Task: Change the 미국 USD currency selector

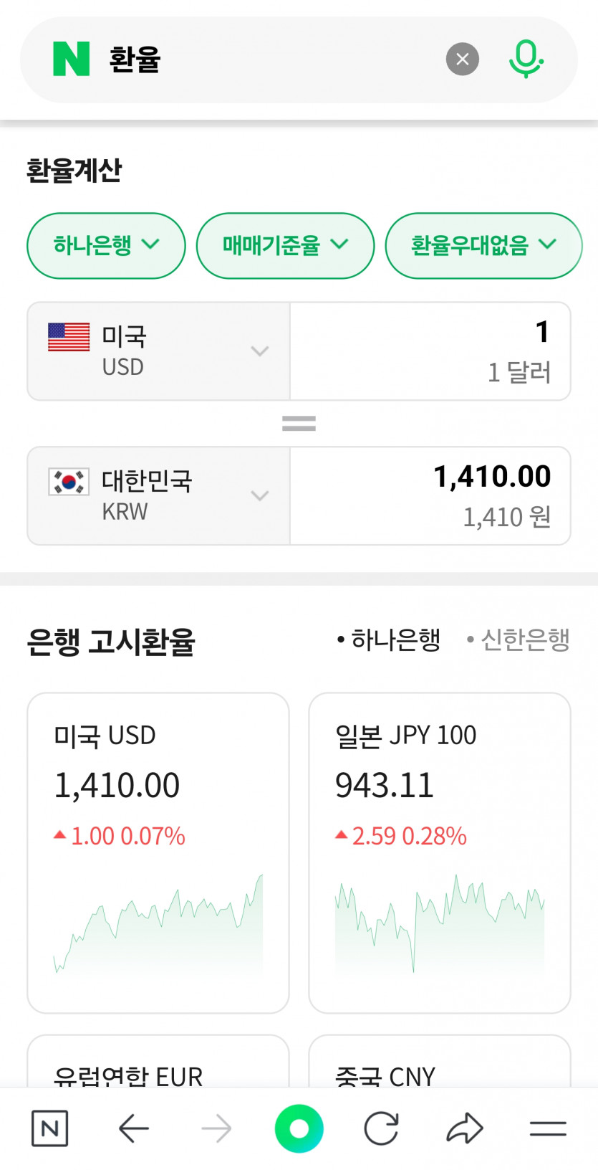Action: point(158,351)
